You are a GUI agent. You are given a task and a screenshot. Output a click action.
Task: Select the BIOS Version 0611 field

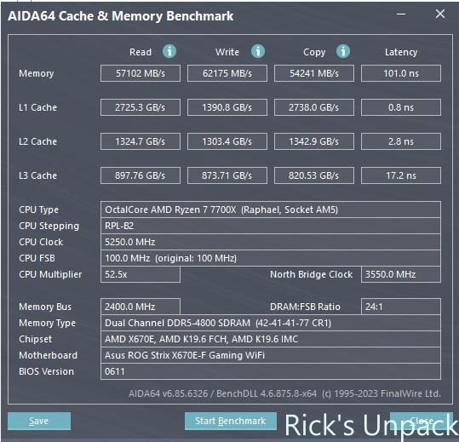click(x=271, y=371)
